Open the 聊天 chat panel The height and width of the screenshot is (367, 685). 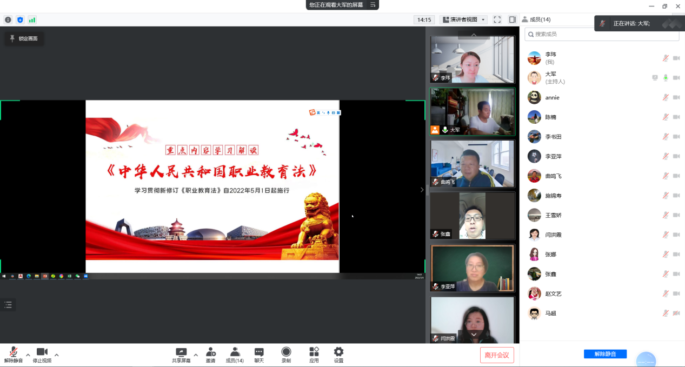point(259,355)
